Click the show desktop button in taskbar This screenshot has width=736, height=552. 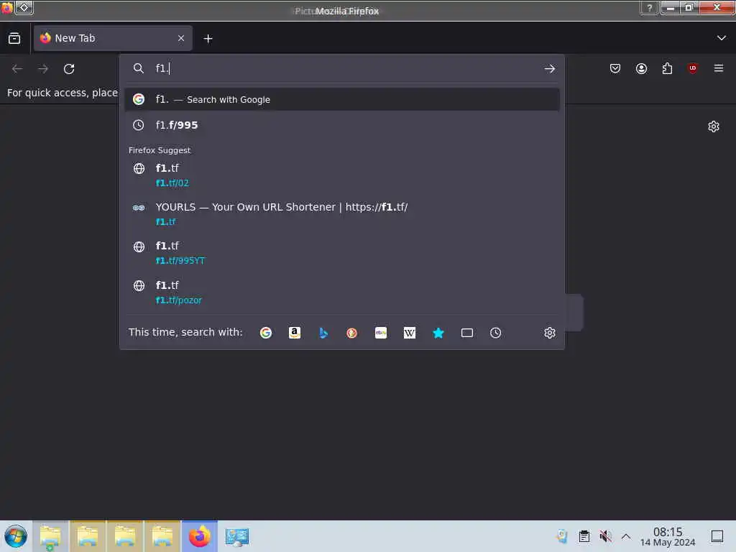pyautogui.click(x=717, y=536)
